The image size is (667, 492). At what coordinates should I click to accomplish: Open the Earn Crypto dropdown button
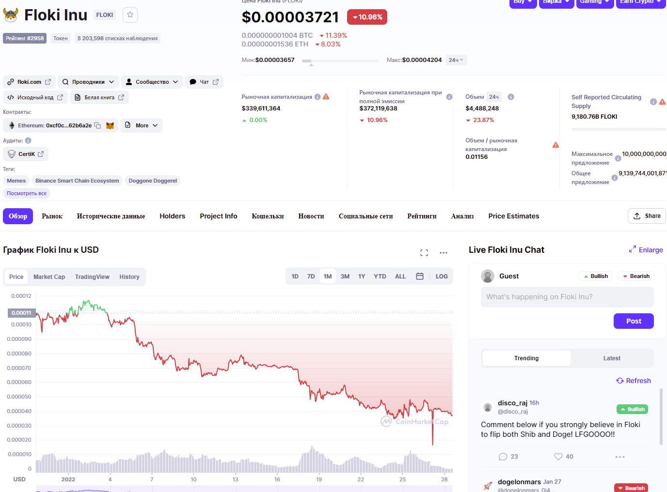click(641, 2)
